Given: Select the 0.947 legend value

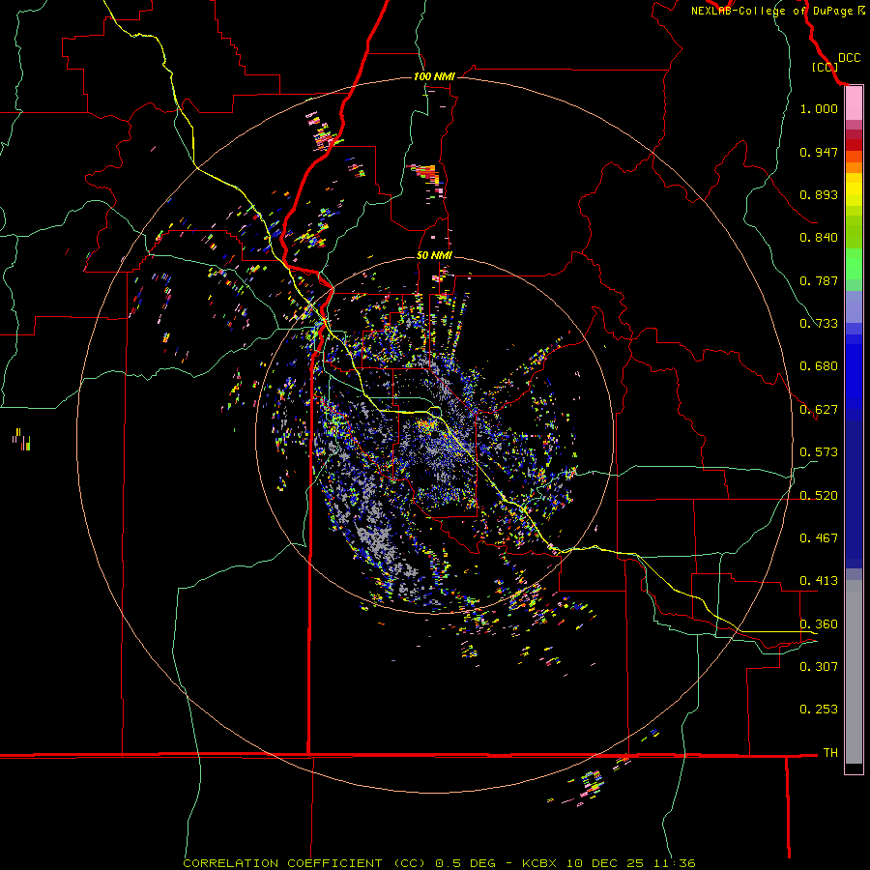Looking at the screenshot, I should click(x=819, y=152).
